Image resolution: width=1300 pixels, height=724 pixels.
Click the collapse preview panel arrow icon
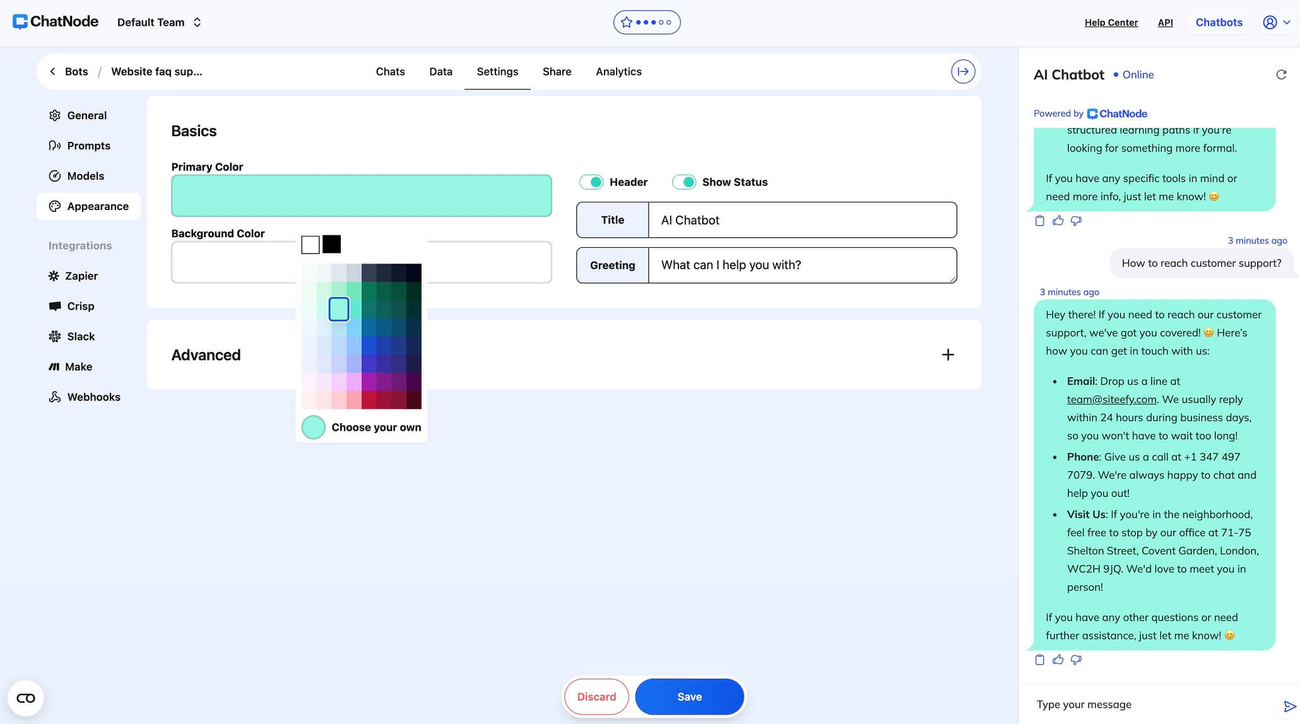coord(963,71)
